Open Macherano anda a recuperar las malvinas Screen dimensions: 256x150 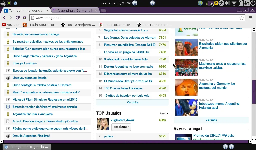pos(222,66)
